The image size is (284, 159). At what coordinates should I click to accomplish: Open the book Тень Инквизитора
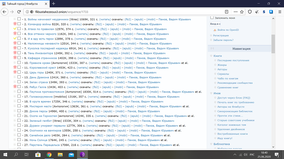[40, 53]
